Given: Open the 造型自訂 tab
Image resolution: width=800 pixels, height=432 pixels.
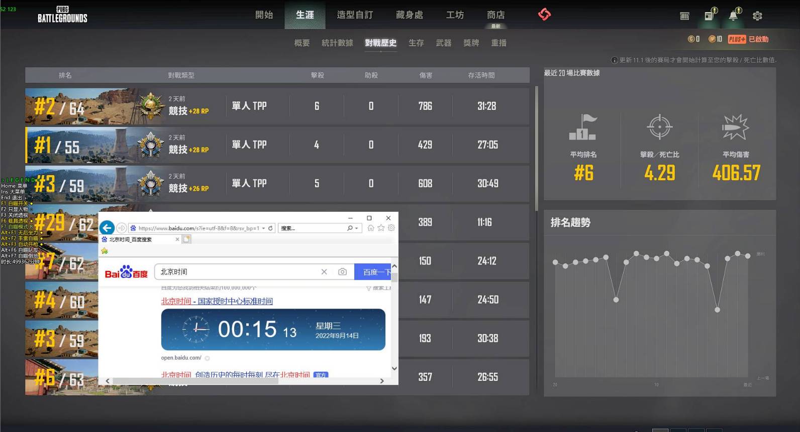Looking at the screenshot, I should [x=355, y=15].
